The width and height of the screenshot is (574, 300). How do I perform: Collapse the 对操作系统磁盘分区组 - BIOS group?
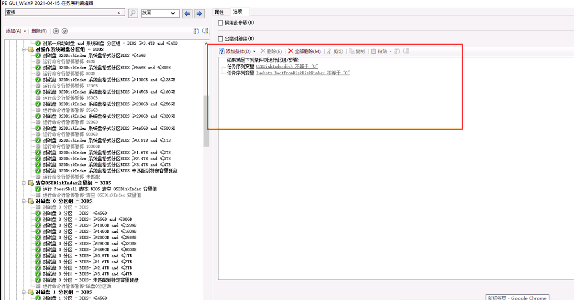tap(24, 49)
